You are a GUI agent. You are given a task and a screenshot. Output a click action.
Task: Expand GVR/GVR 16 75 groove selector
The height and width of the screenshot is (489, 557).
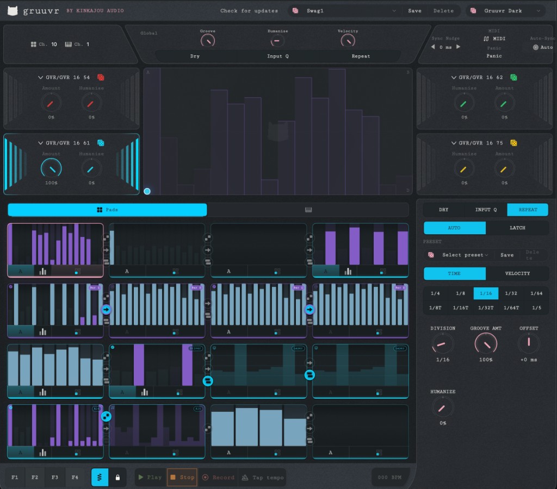pos(454,143)
